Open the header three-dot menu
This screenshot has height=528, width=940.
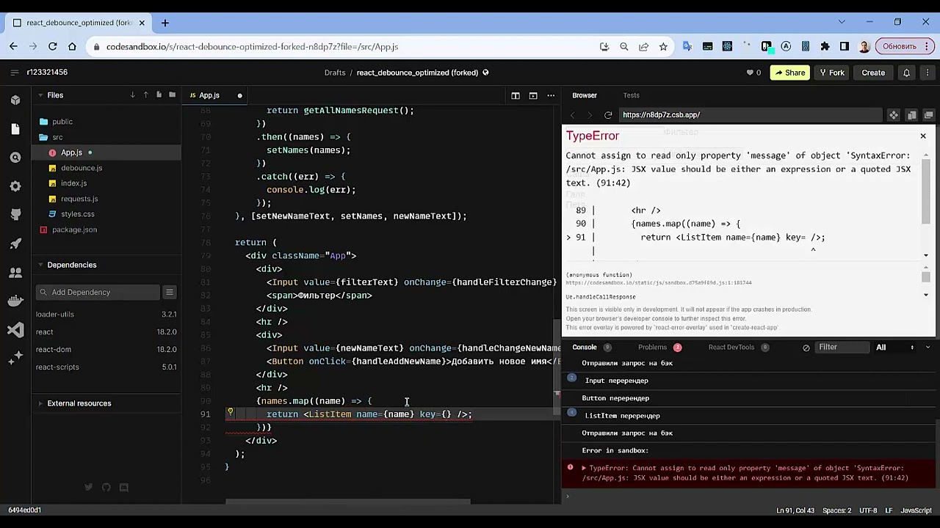928,73
